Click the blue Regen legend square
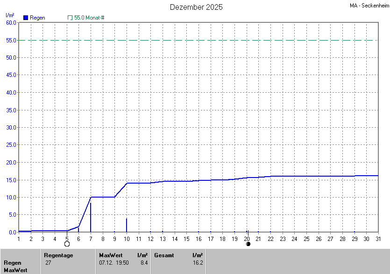This screenshot has height=274, width=390. coord(26,18)
